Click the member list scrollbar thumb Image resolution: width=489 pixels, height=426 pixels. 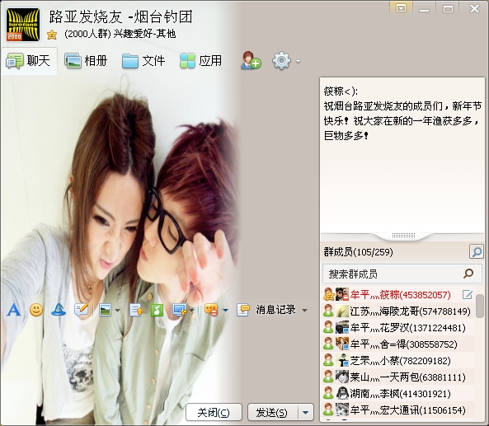click(x=480, y=306)
